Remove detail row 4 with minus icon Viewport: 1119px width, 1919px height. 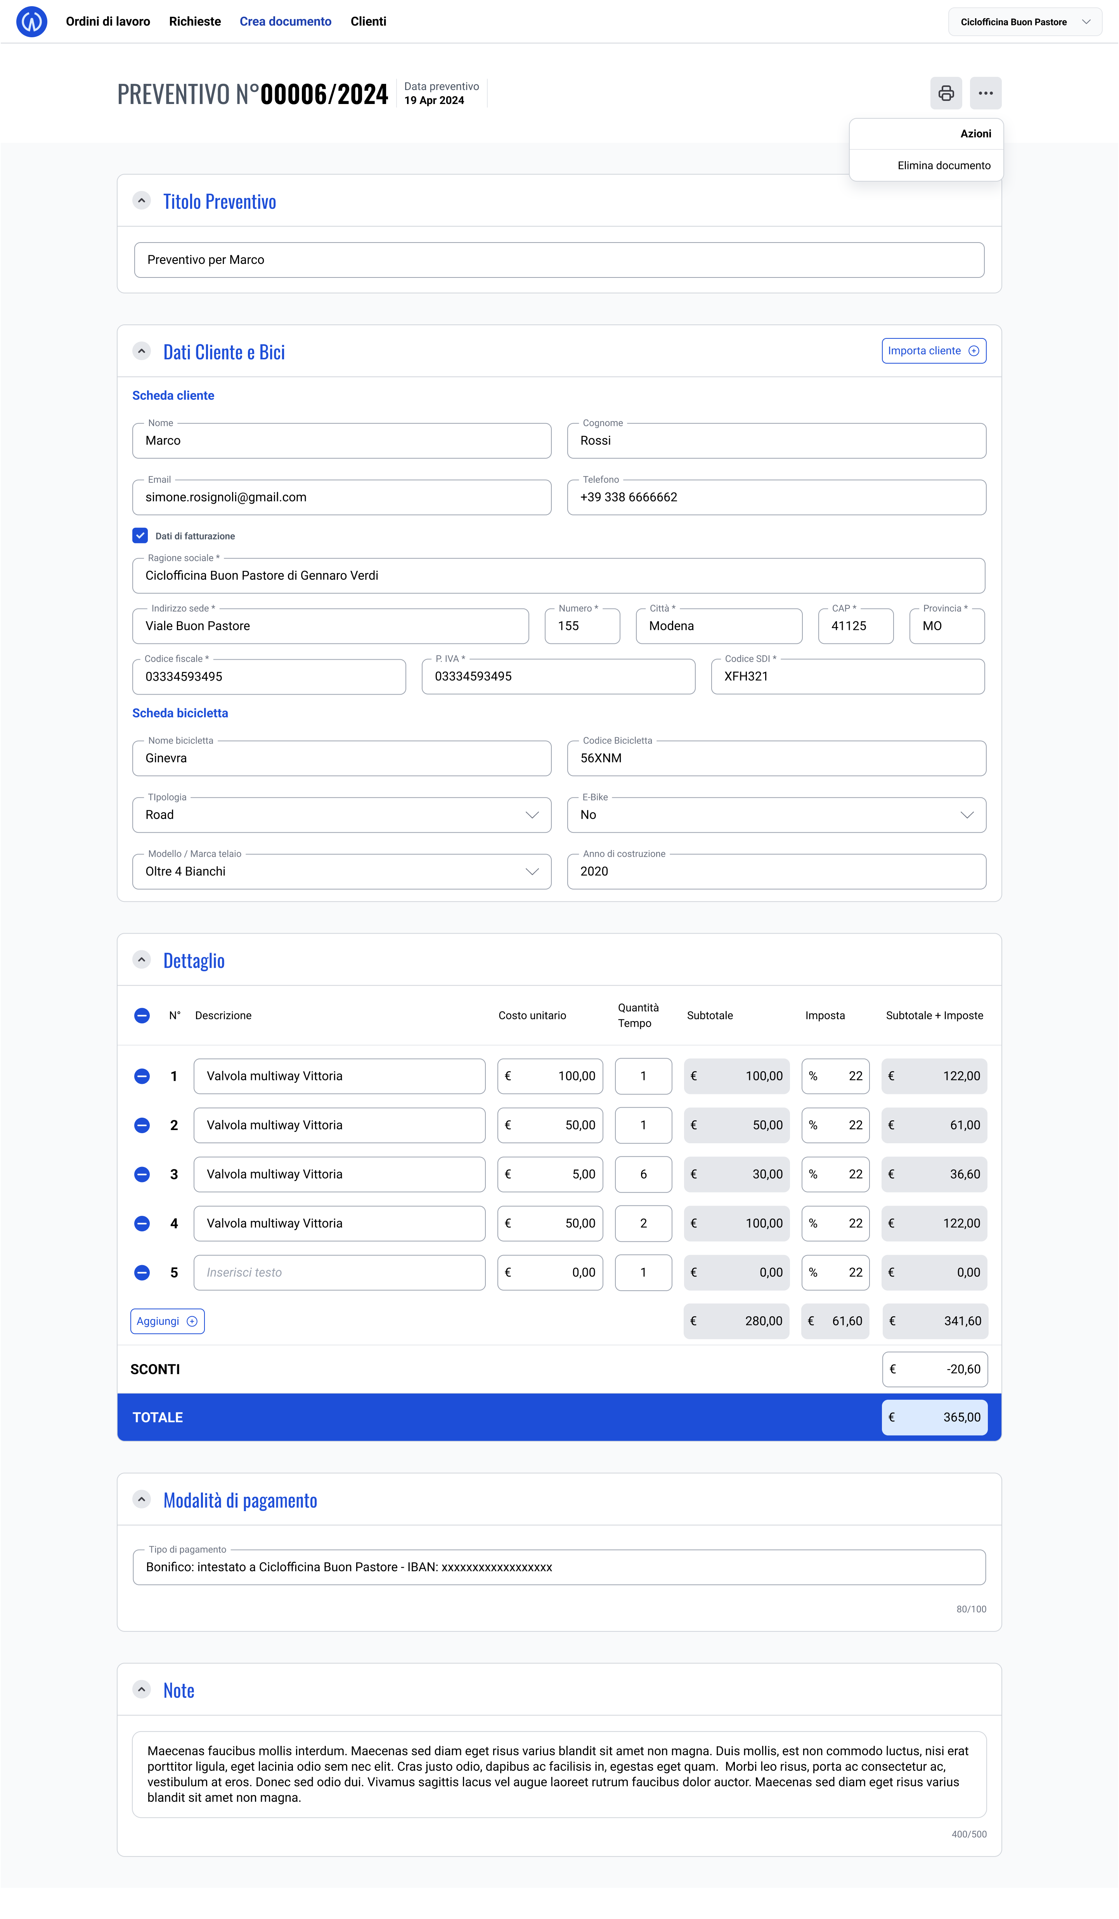point(142,1223)
